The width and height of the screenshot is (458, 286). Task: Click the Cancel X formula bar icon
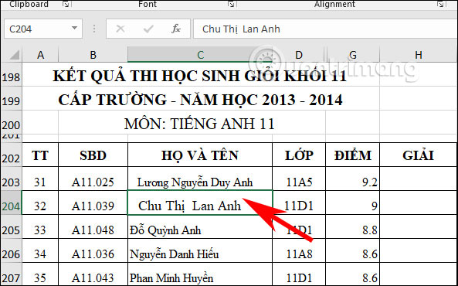pos(120,29)
